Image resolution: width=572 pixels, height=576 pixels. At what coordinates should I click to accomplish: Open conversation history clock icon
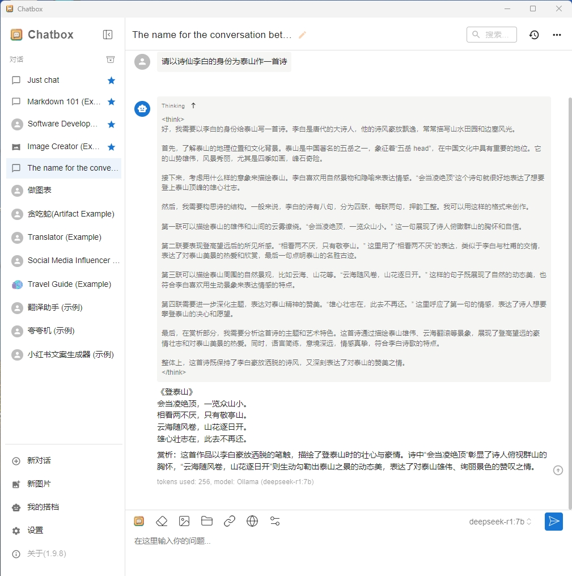pos(534,35)
